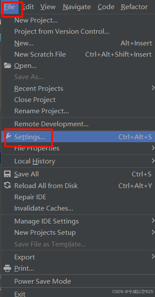Choose Project from Version Control...
The width and height of the screenshot is (155, 297).
[x=77, y=31]
